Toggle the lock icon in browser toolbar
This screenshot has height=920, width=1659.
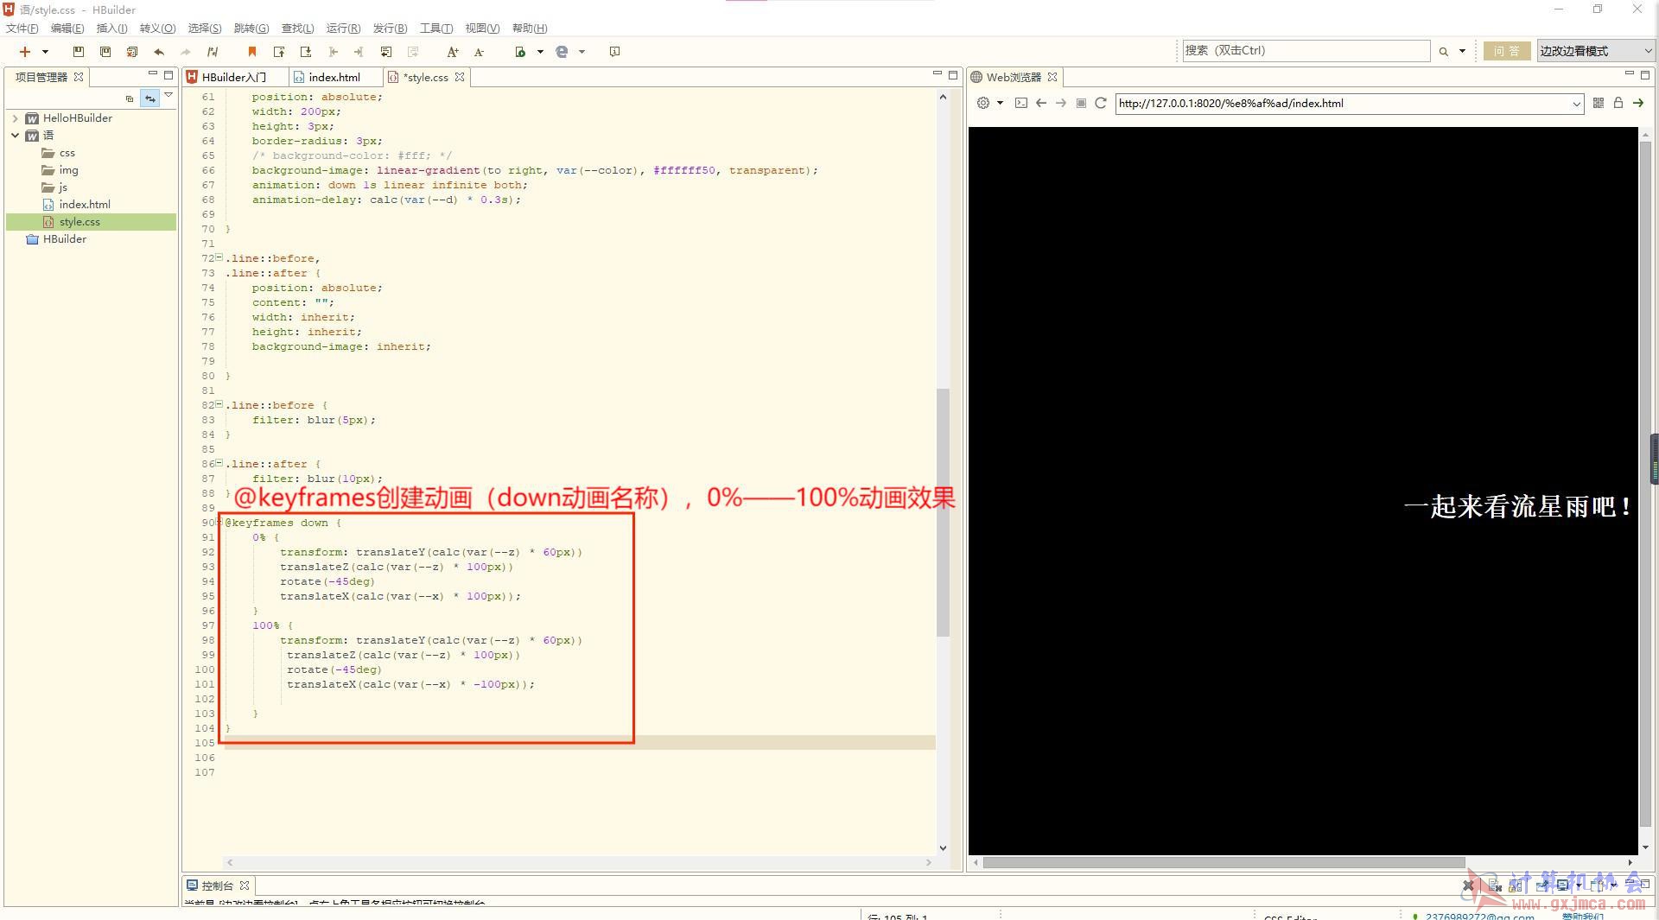(x=1618, y=103)
